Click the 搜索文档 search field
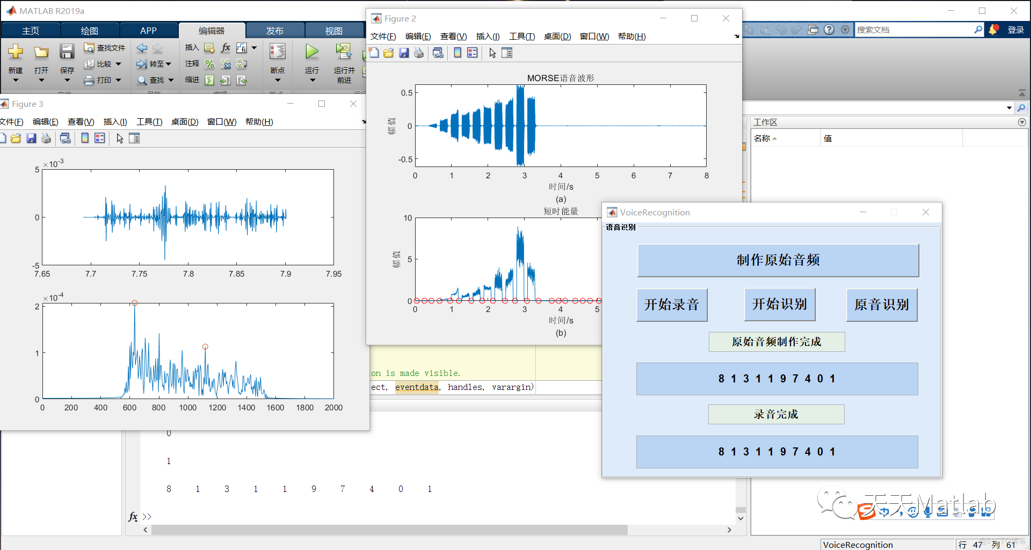 click(x=914, y=30)
